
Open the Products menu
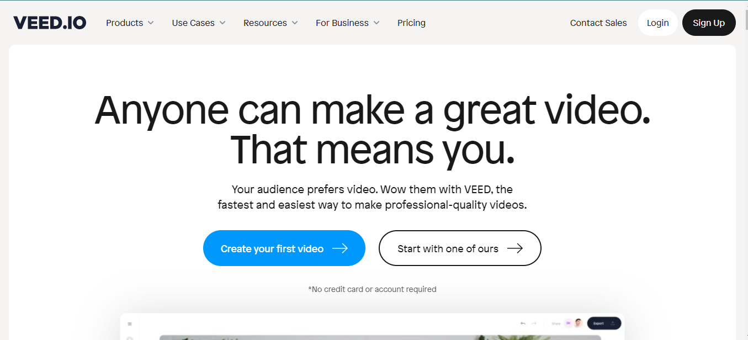[130, 23]
